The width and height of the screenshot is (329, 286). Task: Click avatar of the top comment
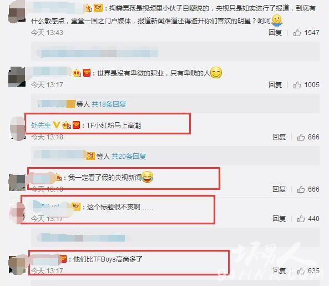(x=17, y=12)
